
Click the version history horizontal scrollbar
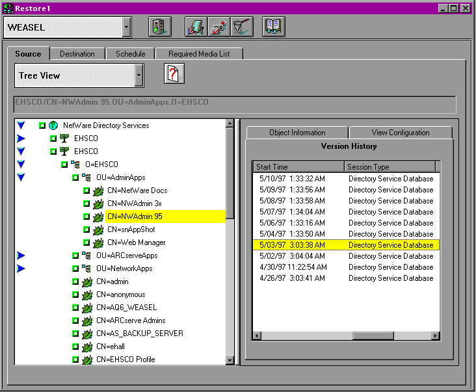coord(347,335)
